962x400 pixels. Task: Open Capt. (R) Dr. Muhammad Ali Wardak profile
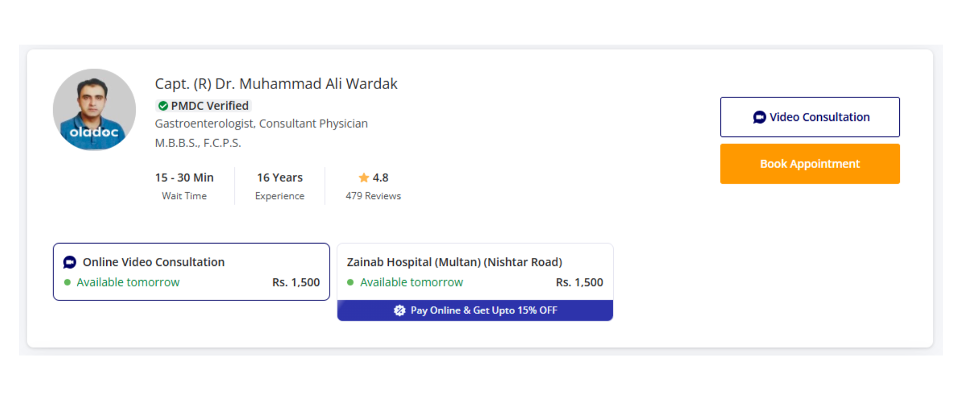click(276, 83)
